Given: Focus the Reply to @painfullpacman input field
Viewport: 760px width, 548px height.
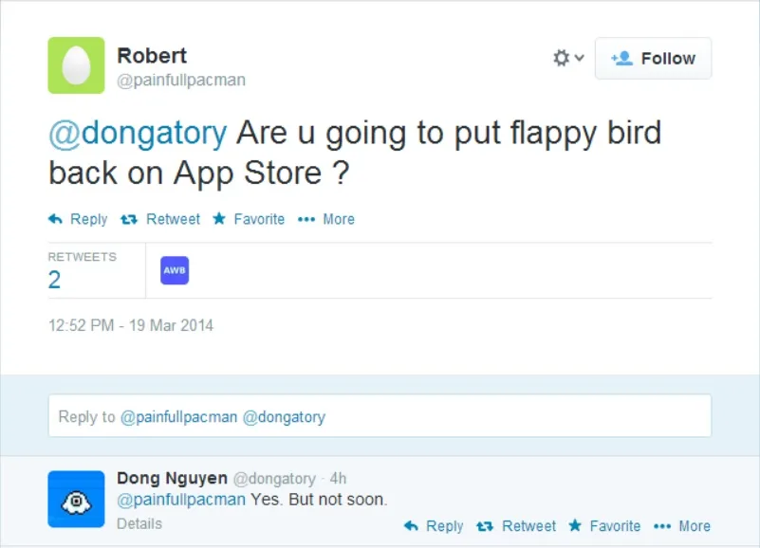Looking at the screenshot, I should [380, 415].
